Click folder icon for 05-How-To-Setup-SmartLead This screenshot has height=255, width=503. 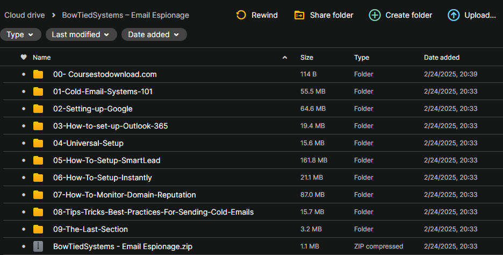tap(38, 160)
